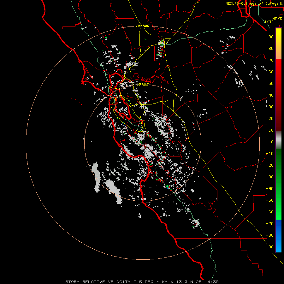Click the positive 10 scale label
Screen dimensions: 284x284
[271, 130]
